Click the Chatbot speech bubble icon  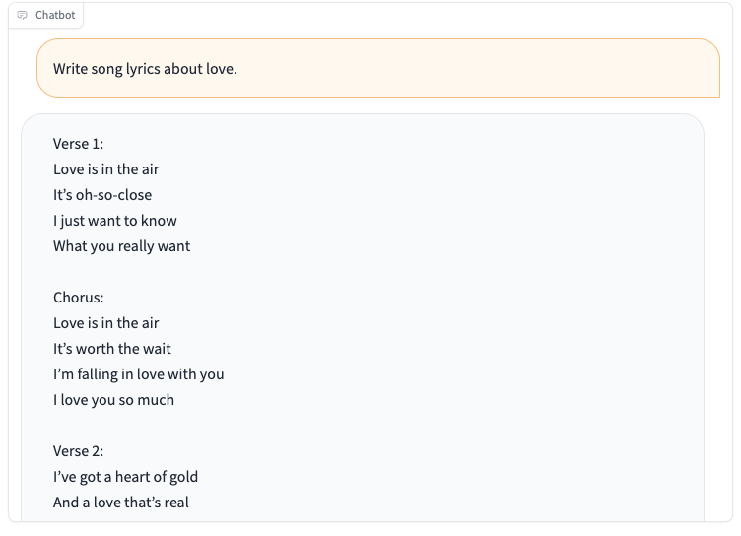point(23,15)
